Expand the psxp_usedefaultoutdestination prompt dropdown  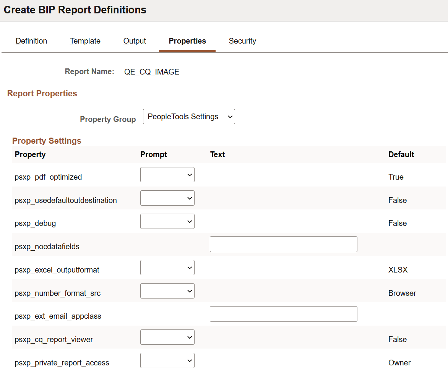(x=167, y=198)
